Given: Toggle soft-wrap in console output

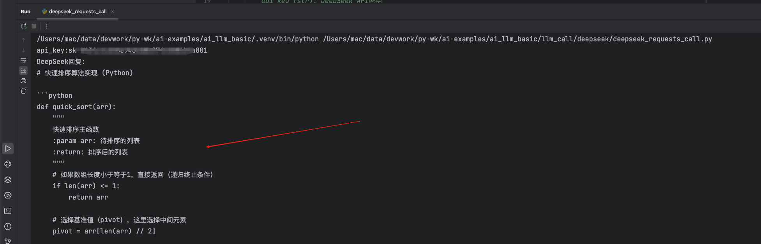Looking at the screenshot, I should click(23, 60).
